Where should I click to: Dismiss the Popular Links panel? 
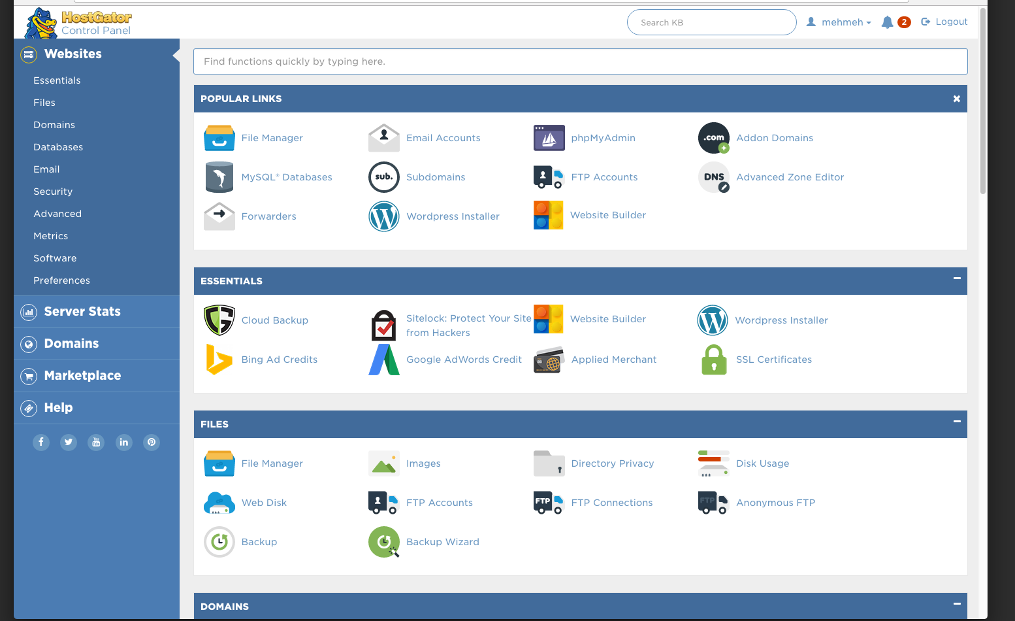pos(956,99)
